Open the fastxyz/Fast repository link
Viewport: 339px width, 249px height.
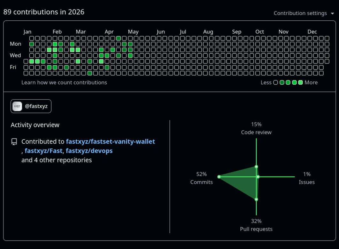(43, 151)
